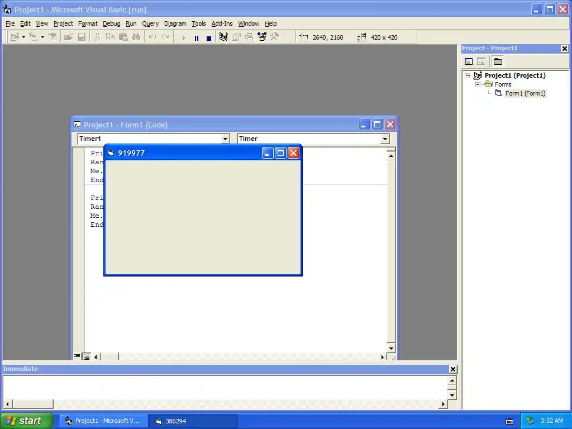Open the File menu
572x429 pixels.
[x=10, y=23]
